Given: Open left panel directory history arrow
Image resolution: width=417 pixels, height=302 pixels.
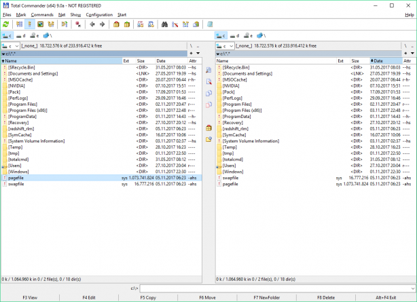Looking at the screenshot, I should tap(198, 53).
